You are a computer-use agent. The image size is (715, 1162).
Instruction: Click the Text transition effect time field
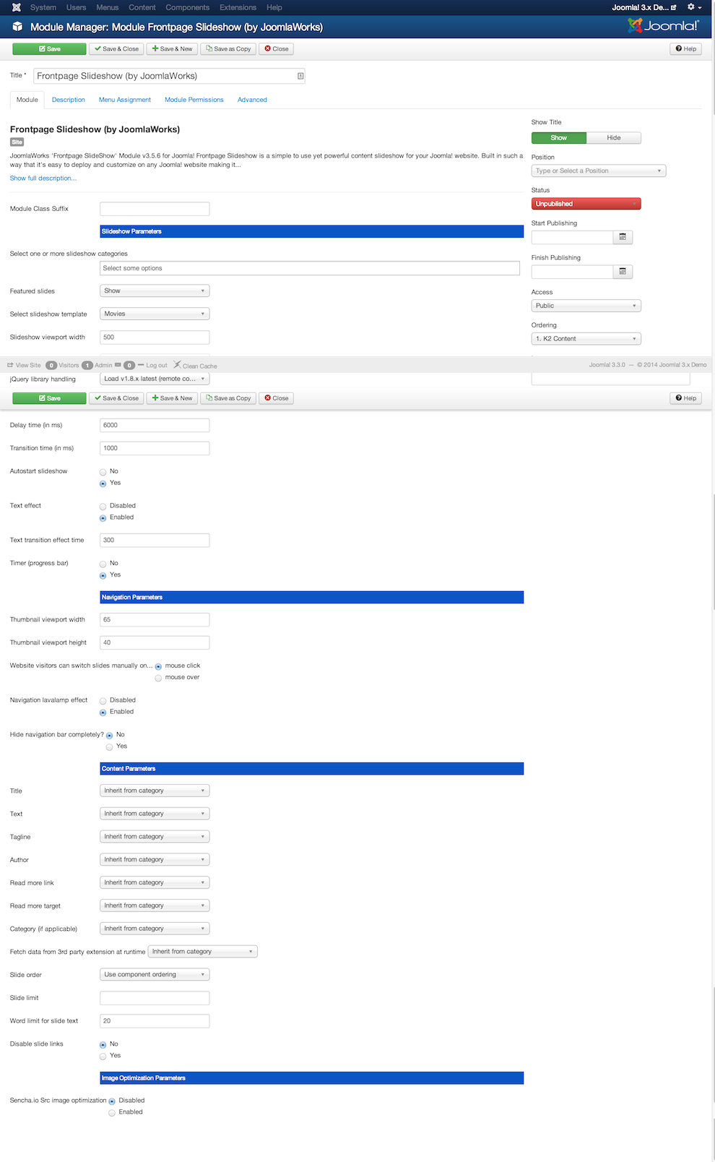click(x=155, y=541)
